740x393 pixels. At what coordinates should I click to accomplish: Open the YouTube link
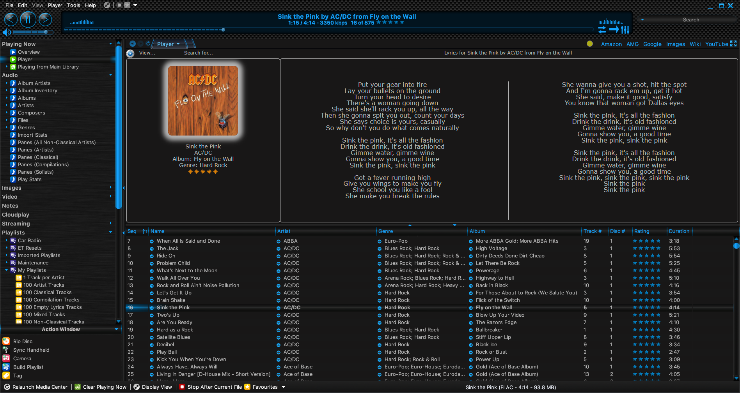[716, 44]
